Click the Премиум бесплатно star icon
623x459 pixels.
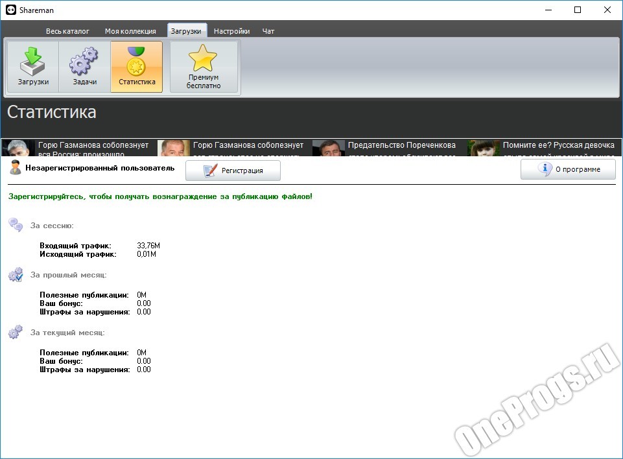click(204, 67)
